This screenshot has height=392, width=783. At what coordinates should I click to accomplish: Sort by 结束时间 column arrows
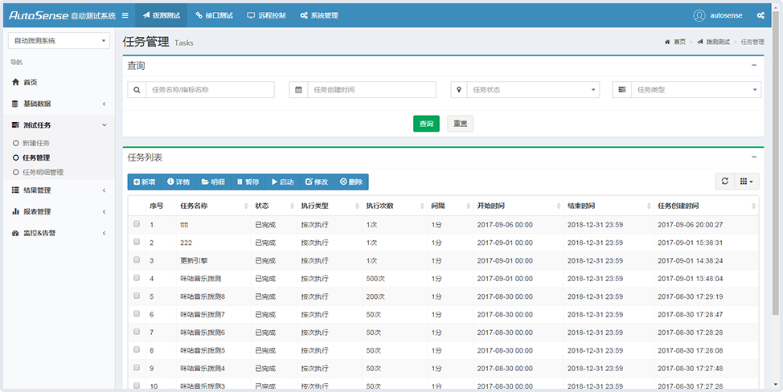(650, 206)
